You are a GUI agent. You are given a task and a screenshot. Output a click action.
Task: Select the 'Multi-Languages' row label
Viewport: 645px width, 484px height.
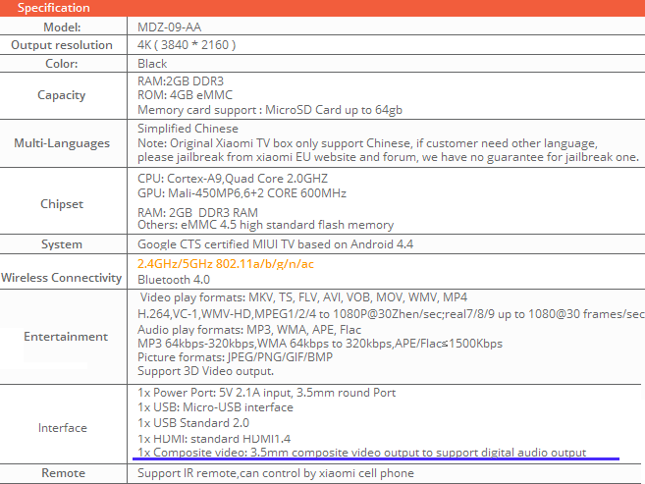coord(62,143)
